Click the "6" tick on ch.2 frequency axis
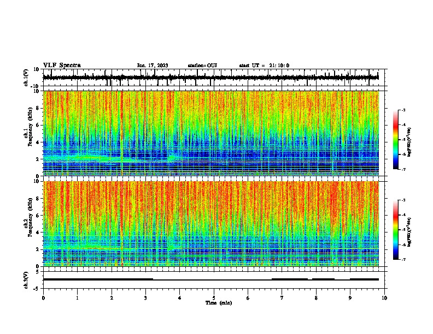The height and width of the screenshot is (334, 433). [38, 216]
